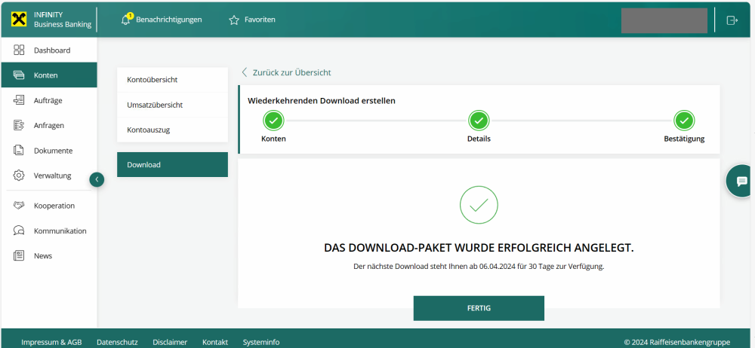Collapse the sidebar with arrow button
This screenshot has width=755, height=348.
(97, 179)
